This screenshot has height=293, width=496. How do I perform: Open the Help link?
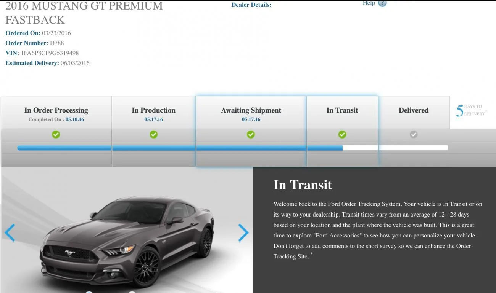point(369,3)
